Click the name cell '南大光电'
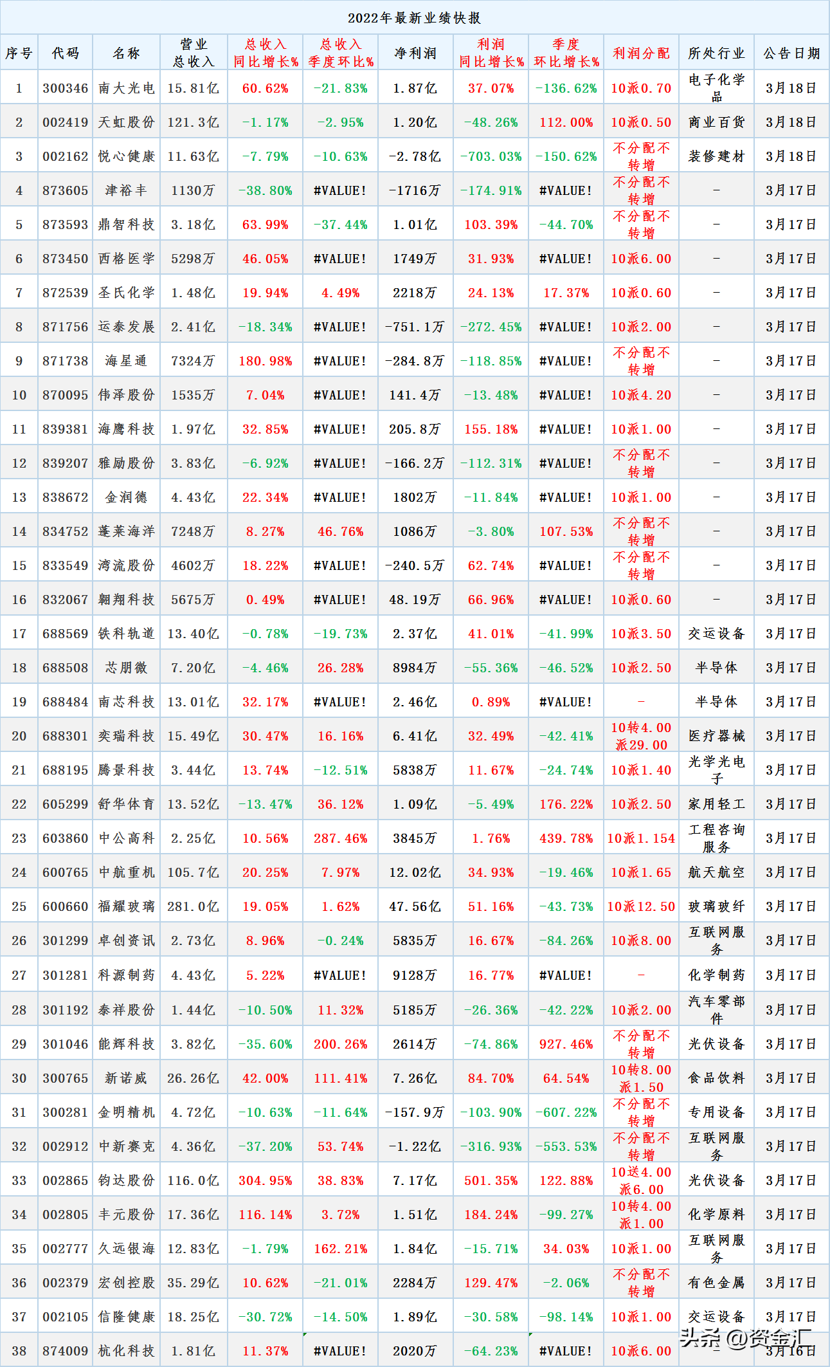830x1367 pixels. (x=127, y=88)
